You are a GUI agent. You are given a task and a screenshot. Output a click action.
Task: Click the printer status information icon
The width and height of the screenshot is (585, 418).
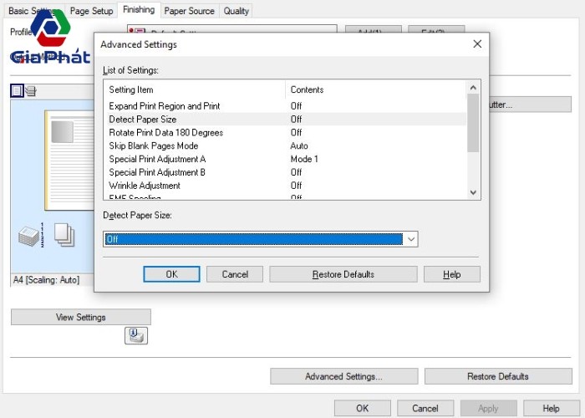pyautogui.click(x=136, y=335)
